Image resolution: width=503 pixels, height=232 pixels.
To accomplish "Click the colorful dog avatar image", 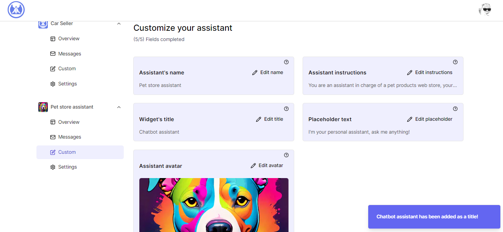I will tap(214, 205).
